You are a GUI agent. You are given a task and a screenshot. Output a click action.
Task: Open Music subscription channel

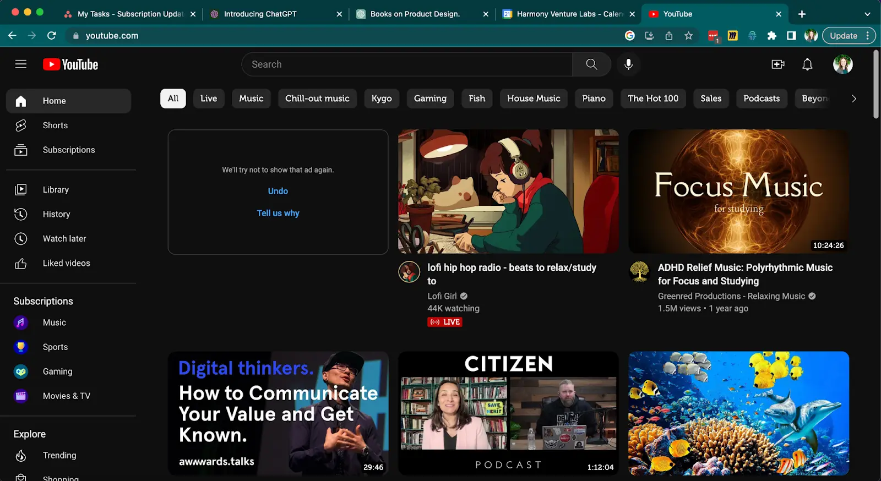(x=68, y=323)
